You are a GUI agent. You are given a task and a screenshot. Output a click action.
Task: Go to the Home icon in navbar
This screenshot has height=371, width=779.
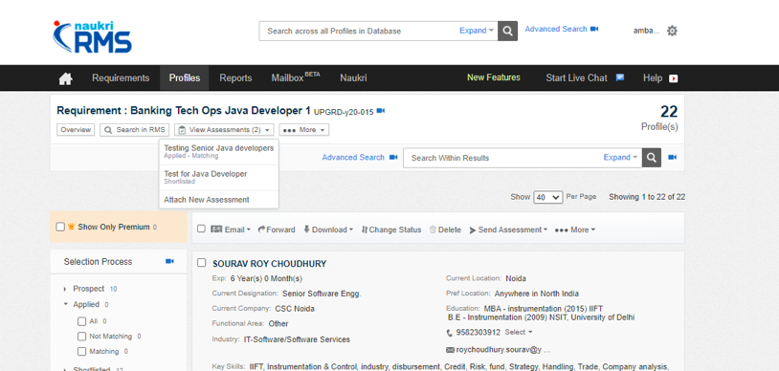point(66,78)
